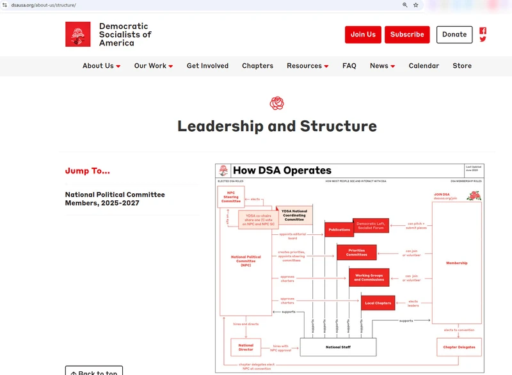Click the red rose icon above heading
This screenshot has height=375, width=512.
[x=276, y=104]
